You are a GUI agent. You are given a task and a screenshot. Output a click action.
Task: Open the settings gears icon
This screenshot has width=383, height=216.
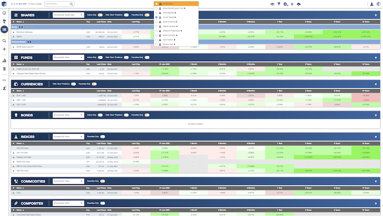click(285, 4)
